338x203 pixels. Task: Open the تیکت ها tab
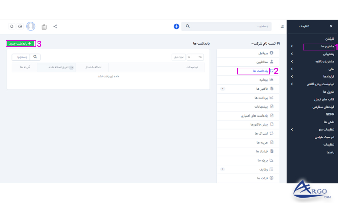264,178
